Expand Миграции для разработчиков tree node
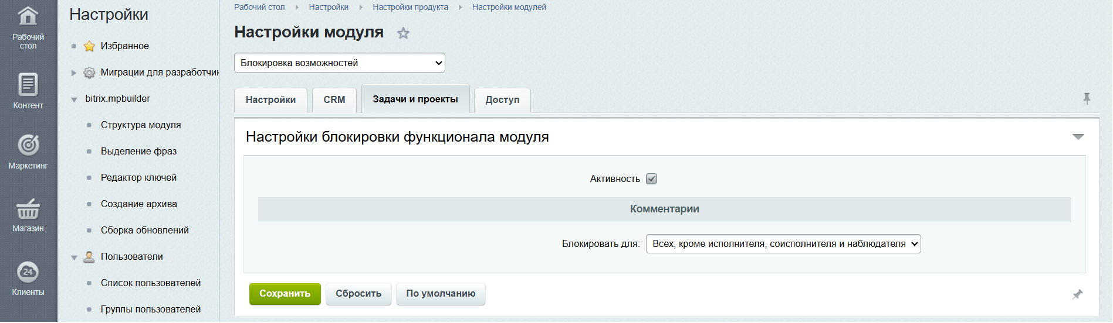1113x323 pixels. (x=74, y=73)
